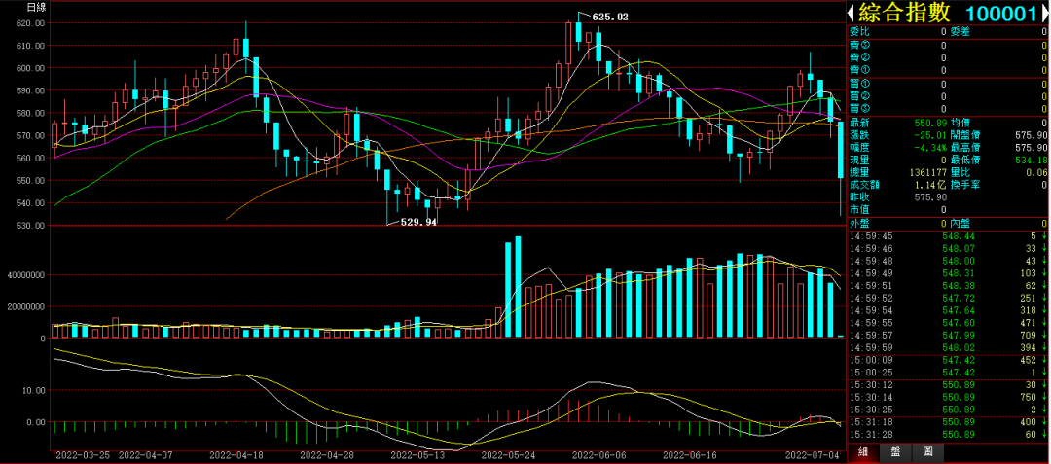Select the 15:00:09 tick row
Image resolution: width=1051 pixels, height=464 pixels.
tap(948, 360)
